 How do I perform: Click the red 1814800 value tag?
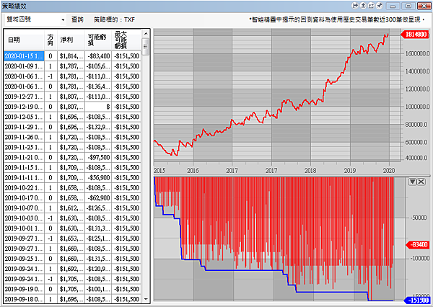point(414,35)
